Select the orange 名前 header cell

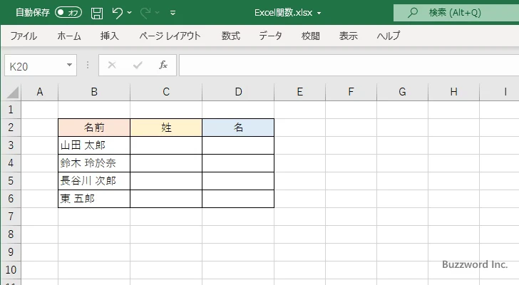[94, 128]
